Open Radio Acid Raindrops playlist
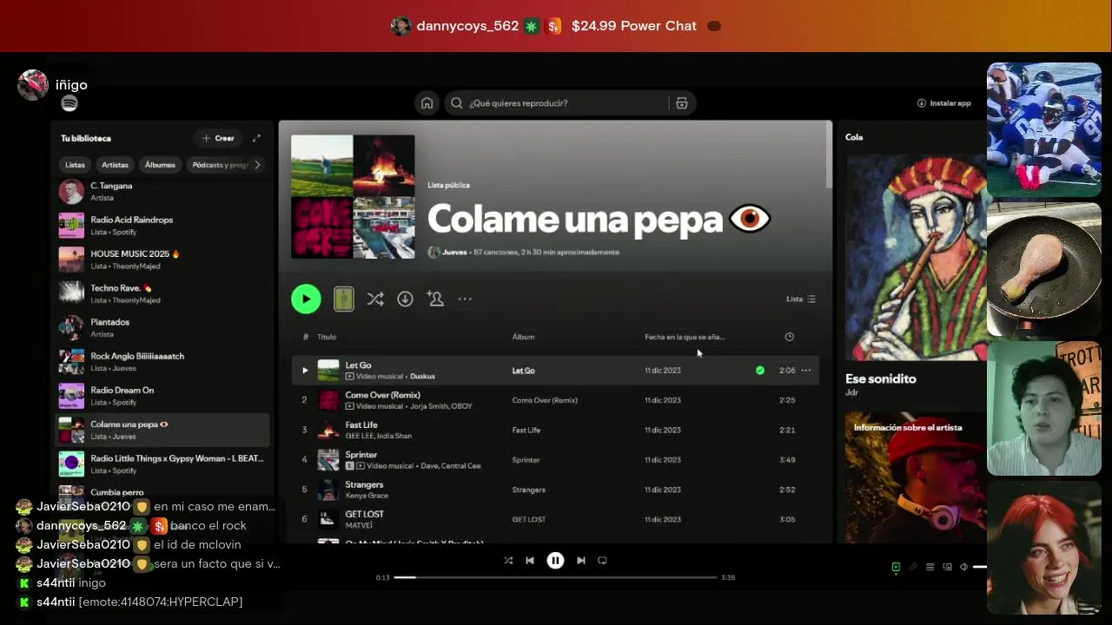 pos(163,226)
